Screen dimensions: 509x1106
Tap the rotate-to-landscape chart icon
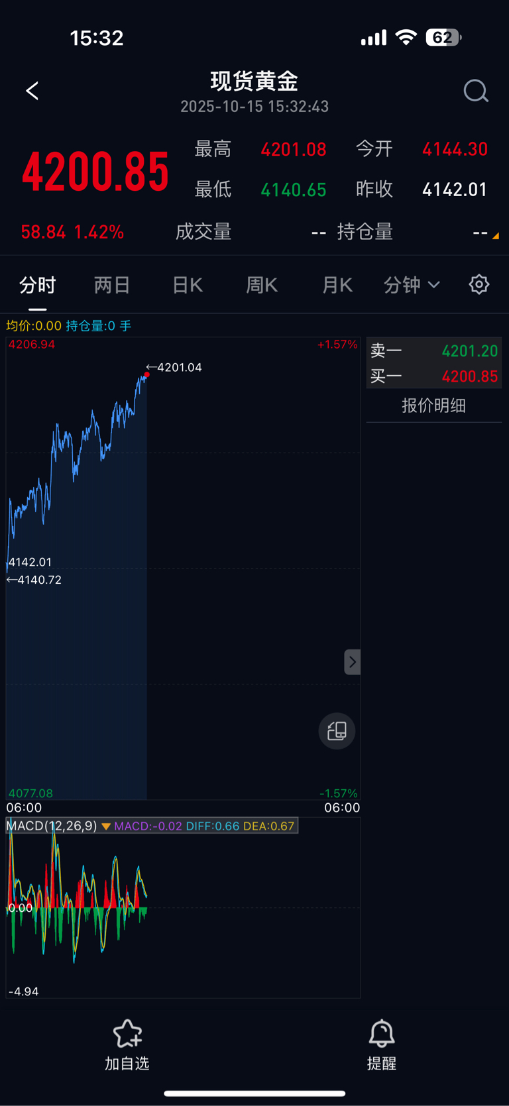(337, 731)
